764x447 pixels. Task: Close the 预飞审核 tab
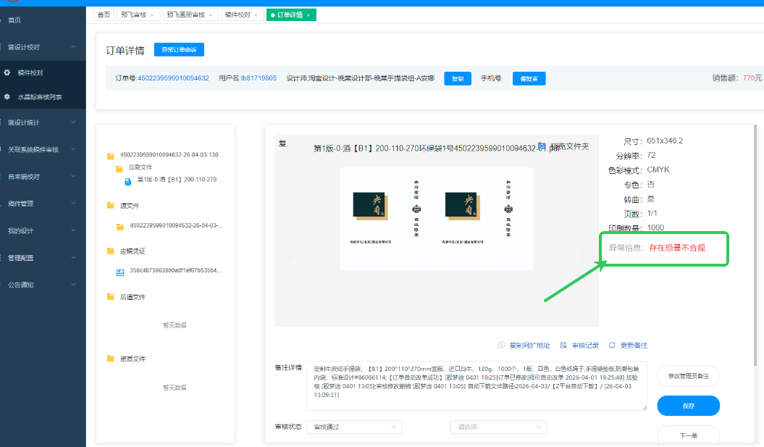152,15
